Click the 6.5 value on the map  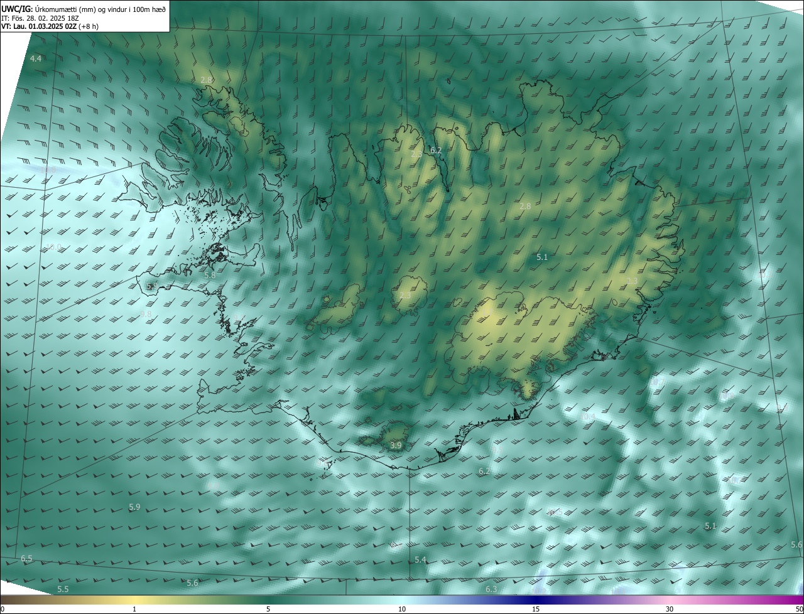click(x=26, y=559)
